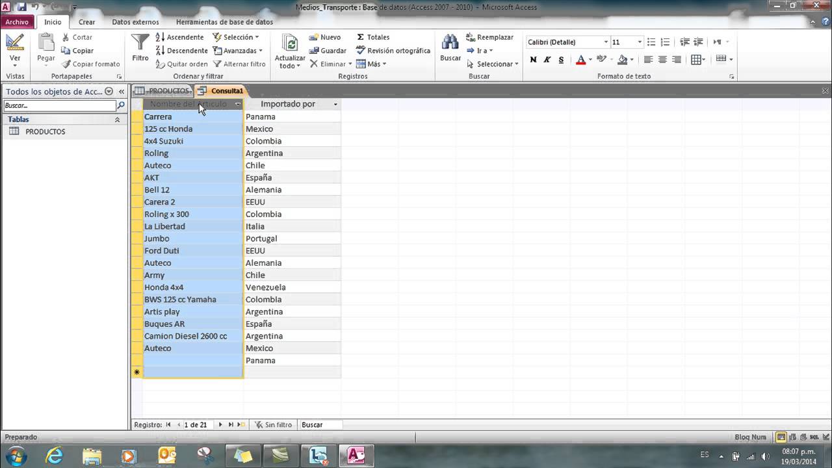832x468 pixels.
Task: Create a Nuevo record
Action: click(x=325, y=37)
